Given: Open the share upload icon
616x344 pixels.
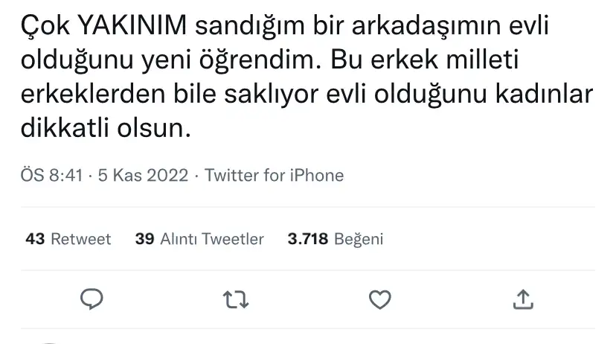Looking at the screenshot, I should tap(523, 299).
